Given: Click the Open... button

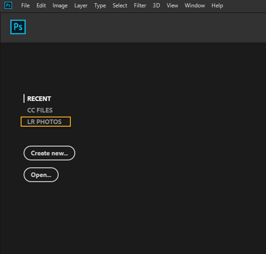Looking at the screenshot, I should point(41,175).
